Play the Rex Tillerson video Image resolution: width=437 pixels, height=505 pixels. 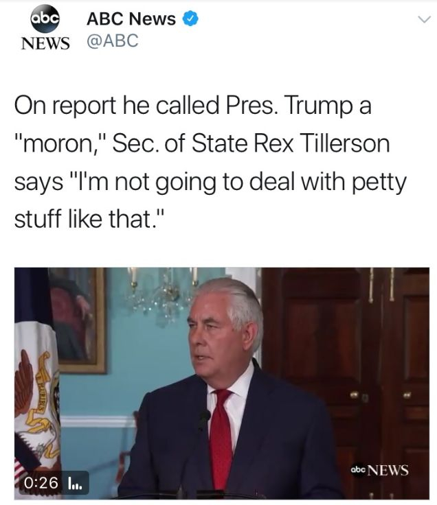pos(222,383)
